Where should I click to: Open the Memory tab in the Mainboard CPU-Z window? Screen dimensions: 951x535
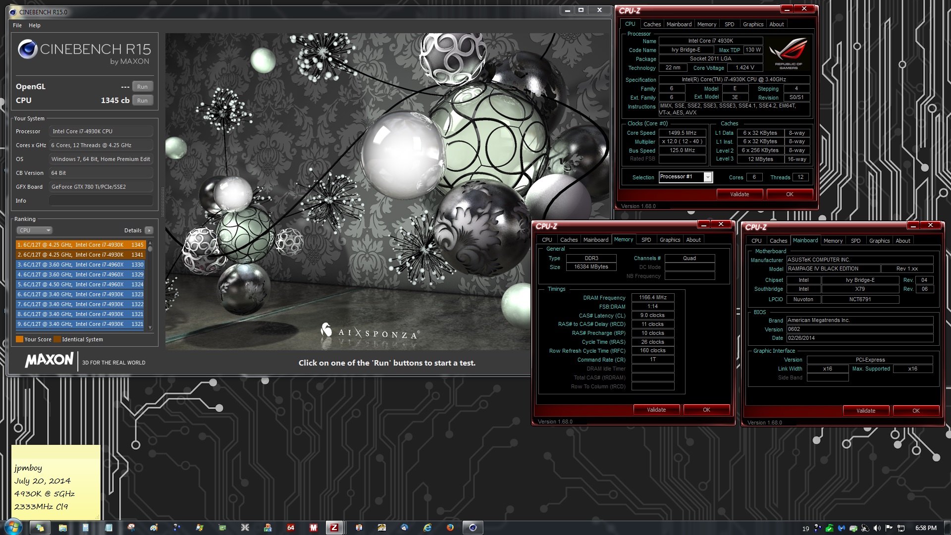833,241
